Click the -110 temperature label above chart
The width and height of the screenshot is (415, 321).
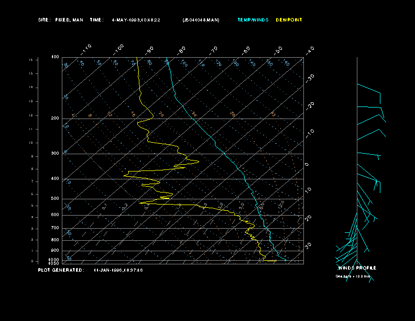(x=87, y=48)
